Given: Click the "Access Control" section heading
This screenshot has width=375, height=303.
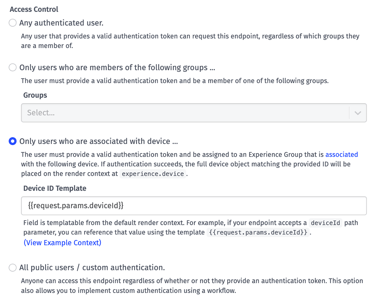Looking at the screenshot, I should [34, 9].
